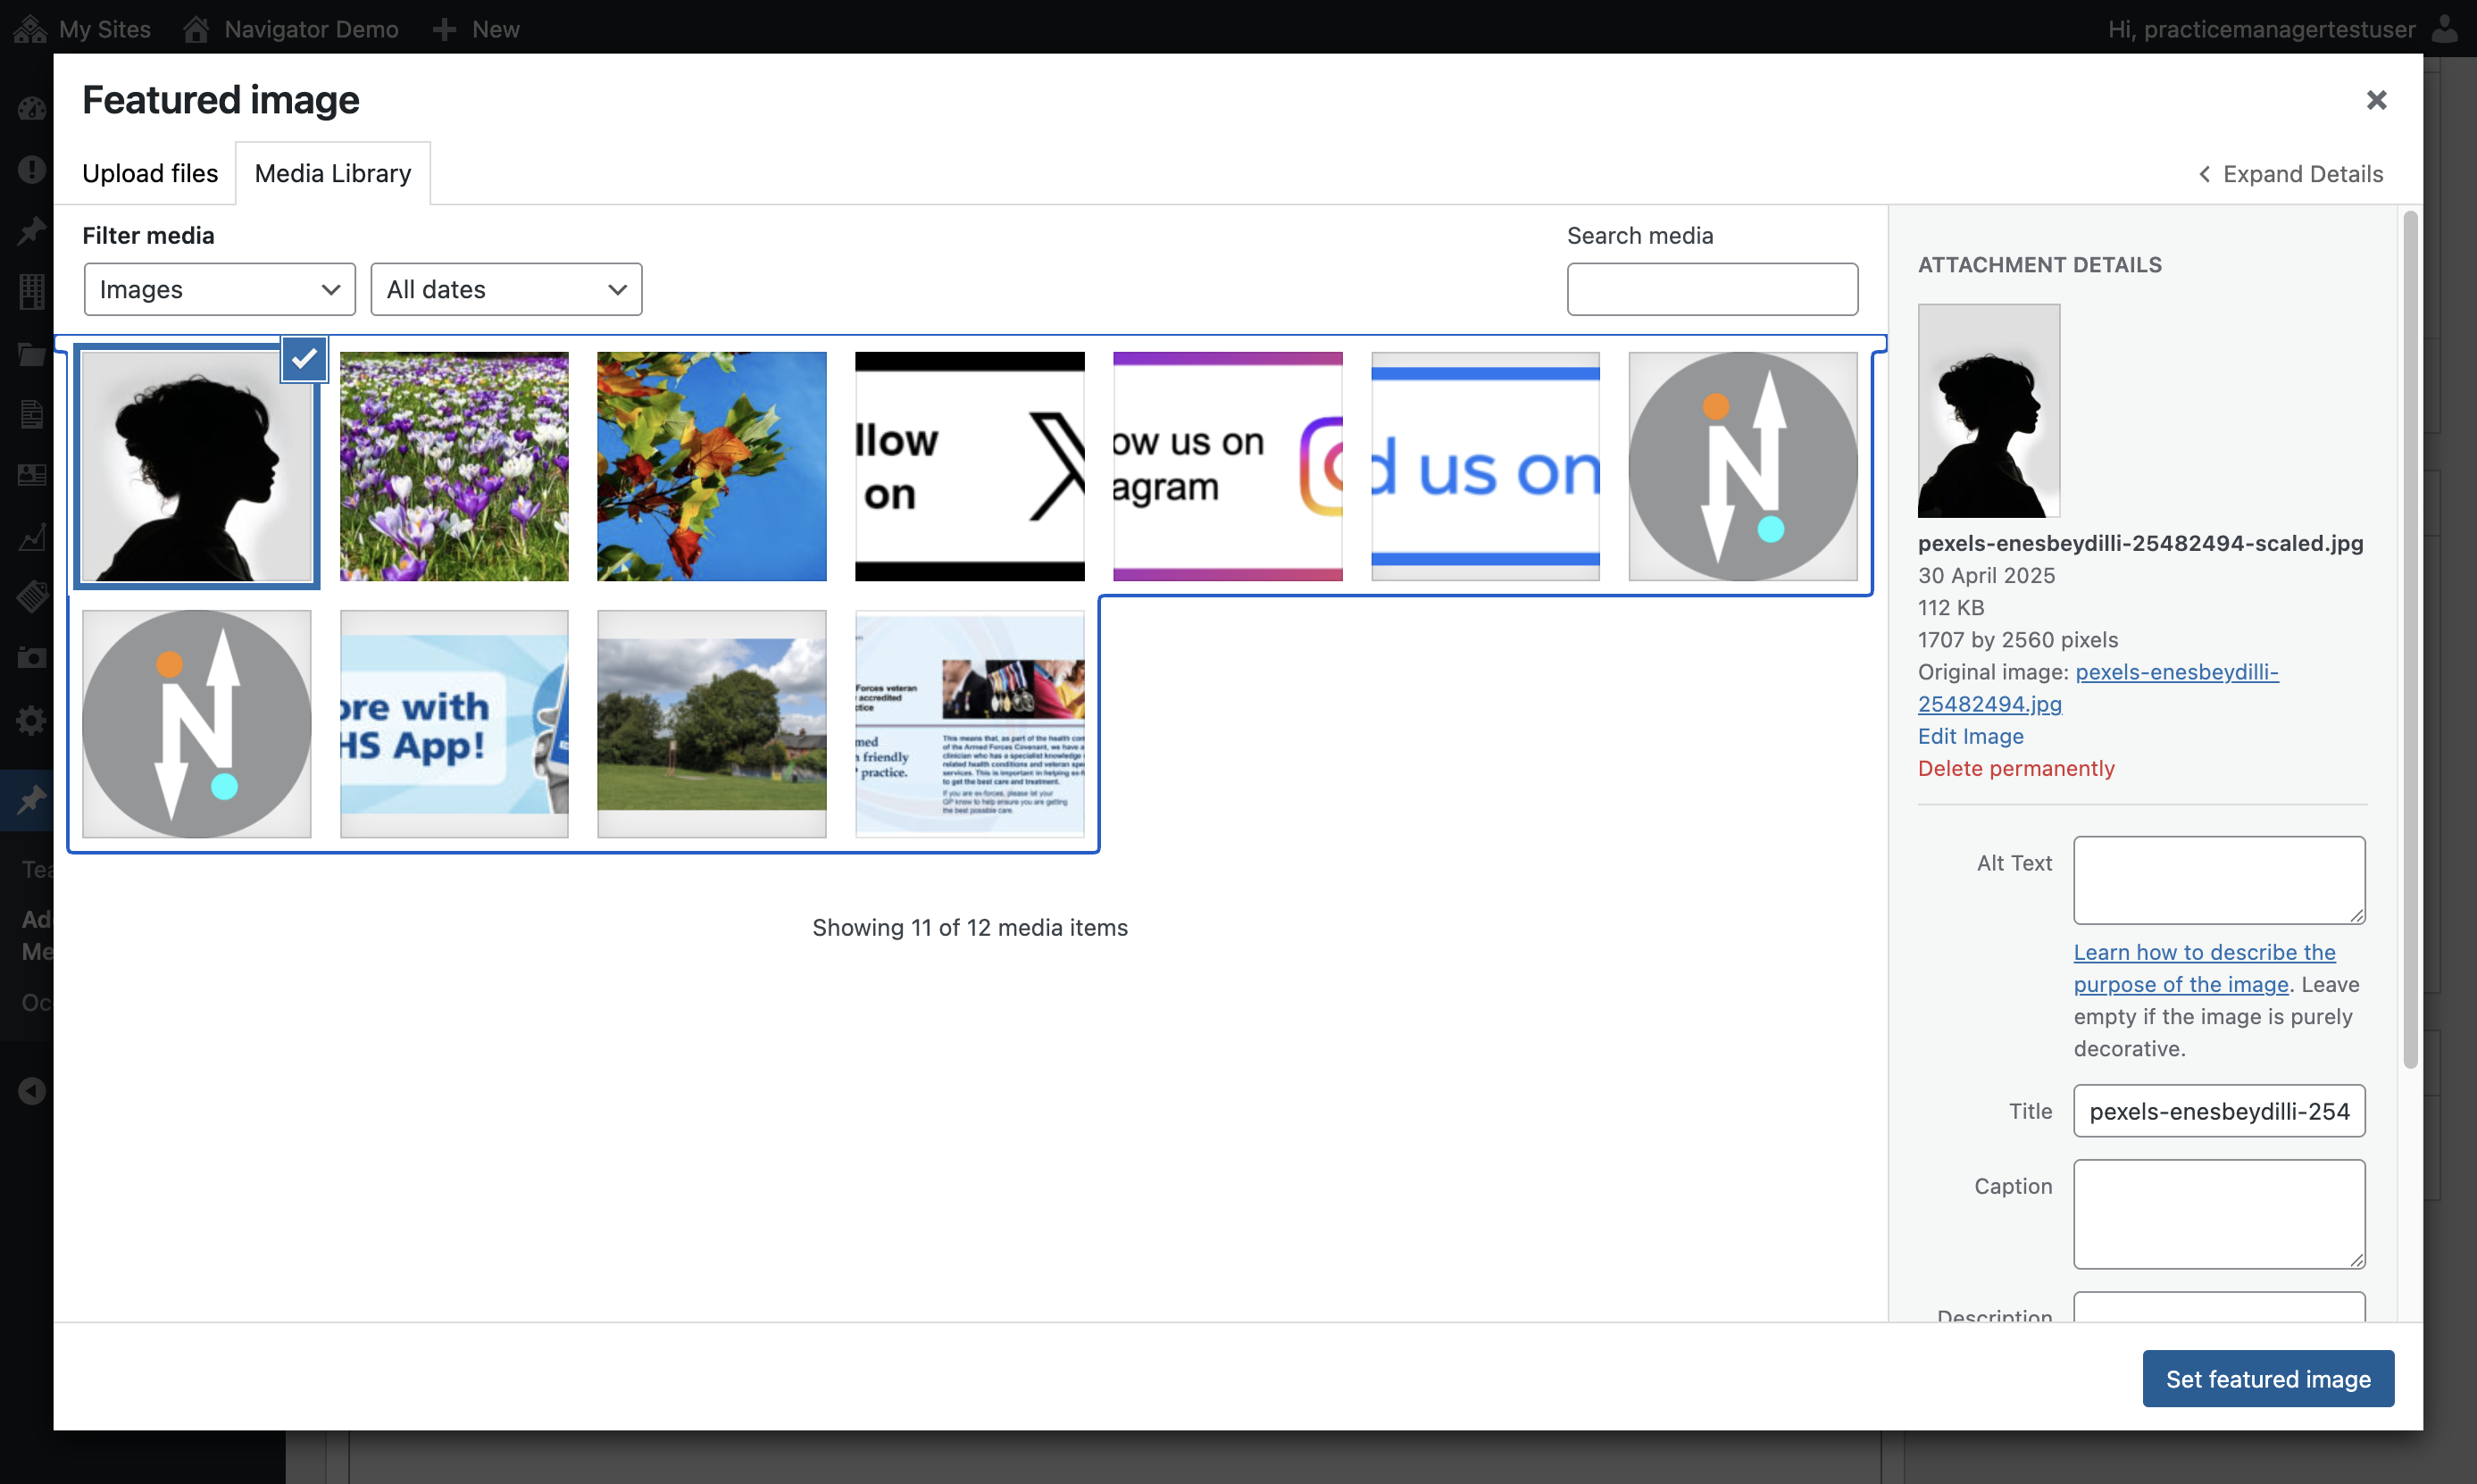Select the forces veteran friendly practice thumbnail

point(970,724)
